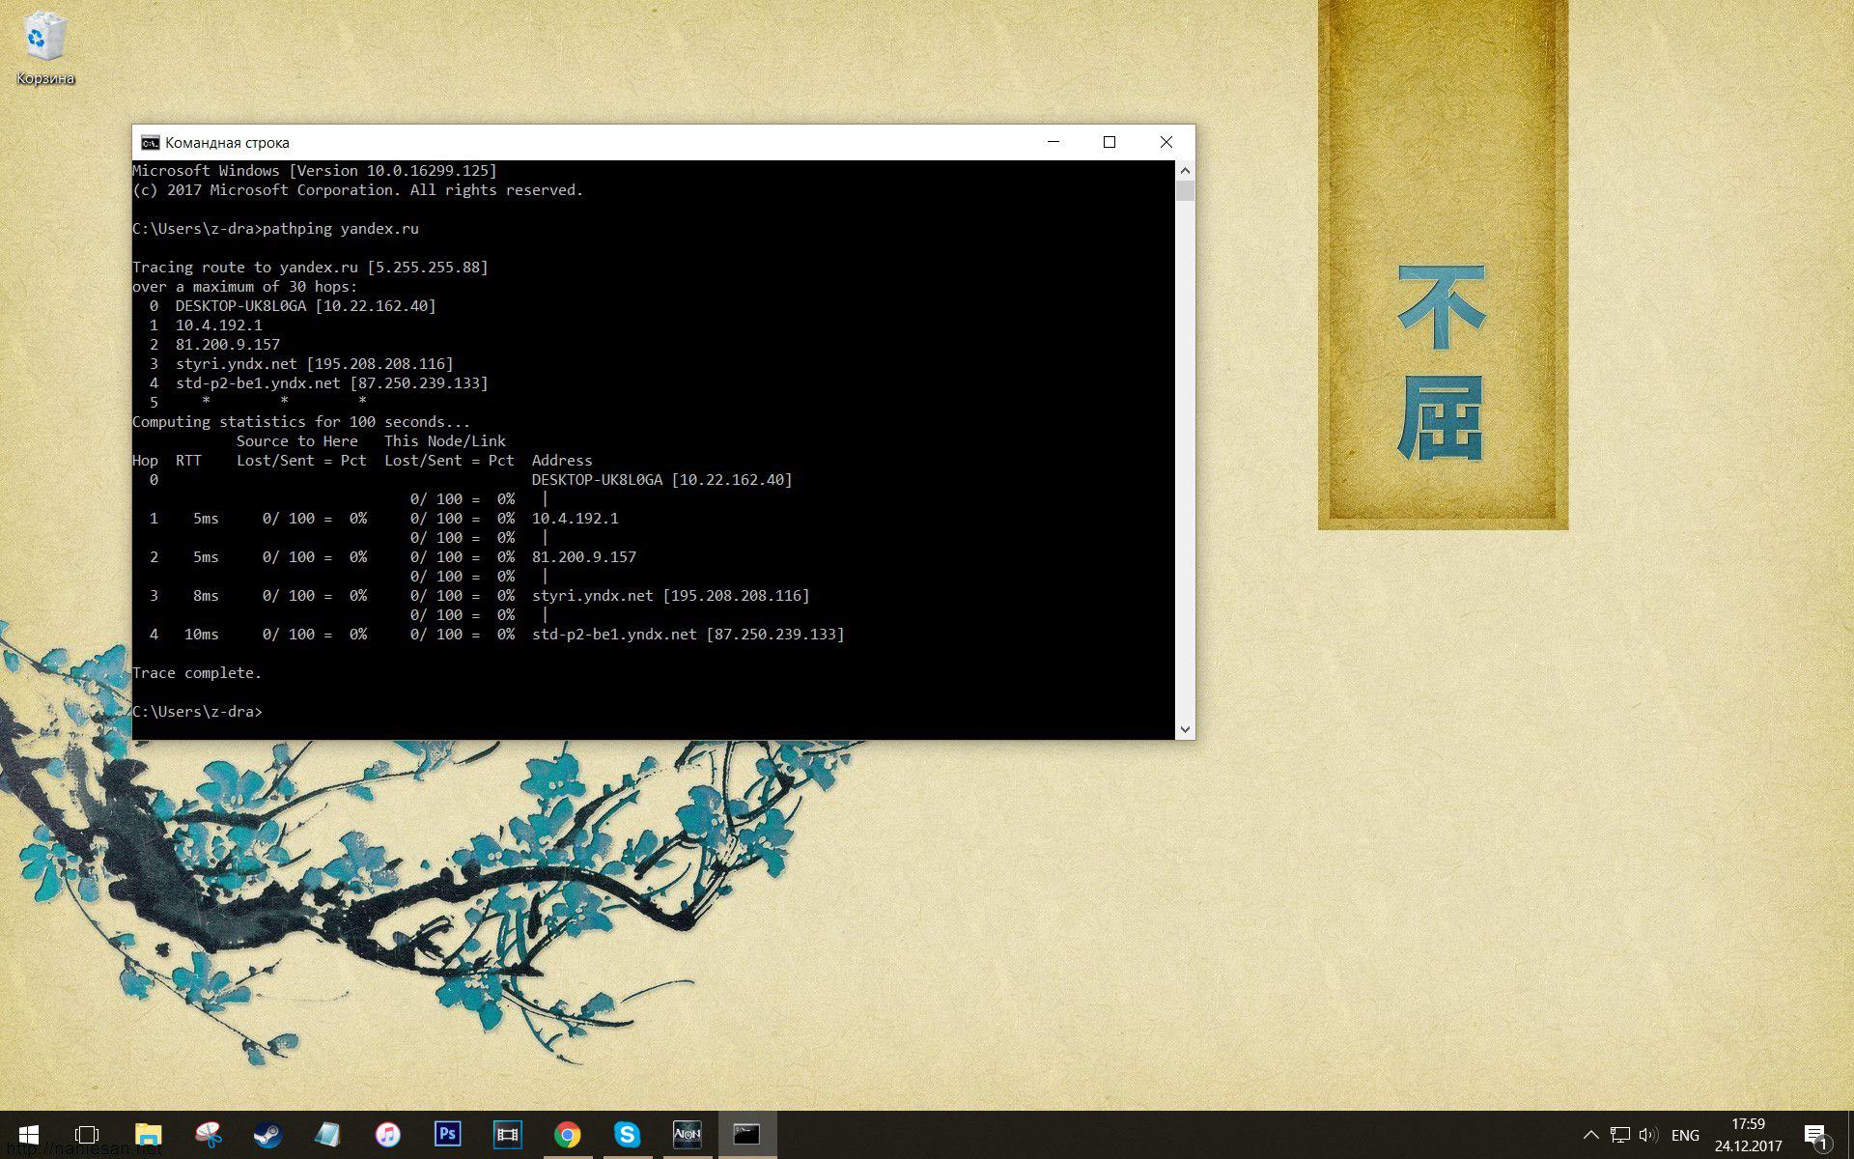The image size is (1854, 1159).
Task: Open Photoshop from the taskbar
Action: [x=447, y=1135]
